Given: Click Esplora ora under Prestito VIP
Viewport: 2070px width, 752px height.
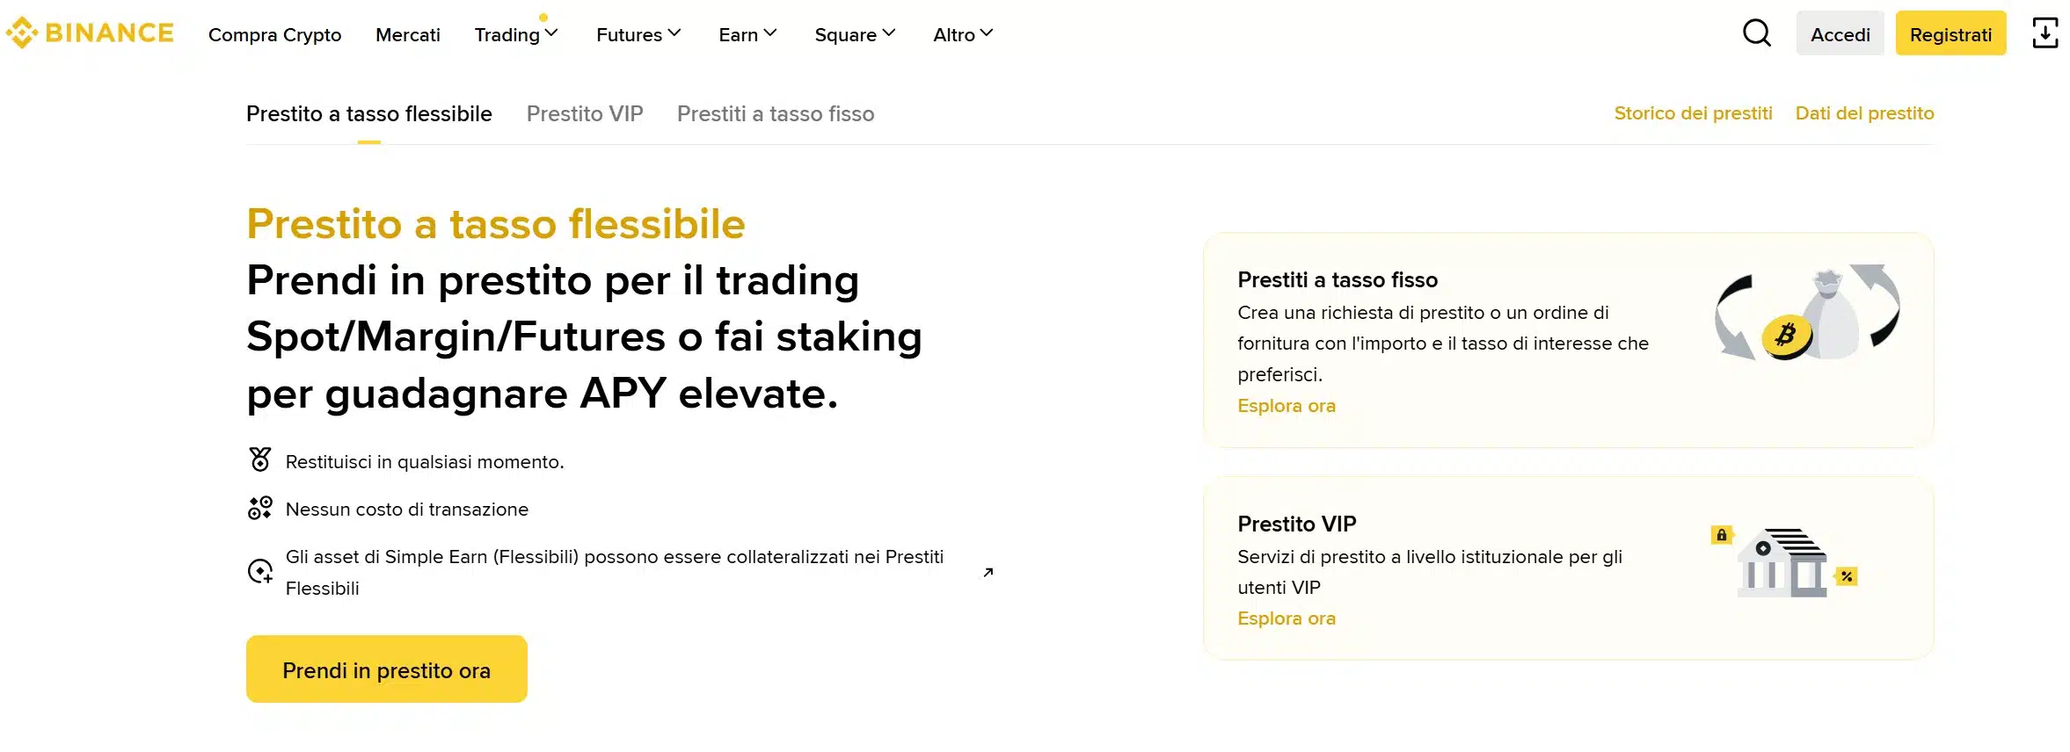Looking at the screenshot, I should [1286, 618].
